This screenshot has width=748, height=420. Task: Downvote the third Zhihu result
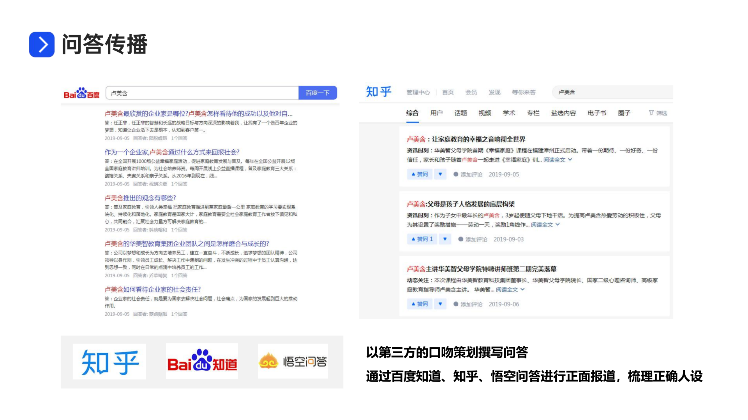440,304
